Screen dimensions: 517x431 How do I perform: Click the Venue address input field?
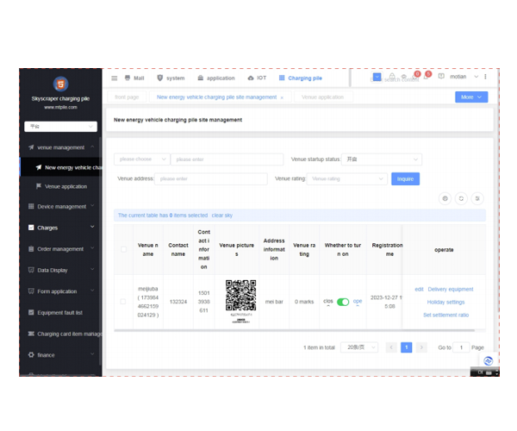(x=211, y=178)
